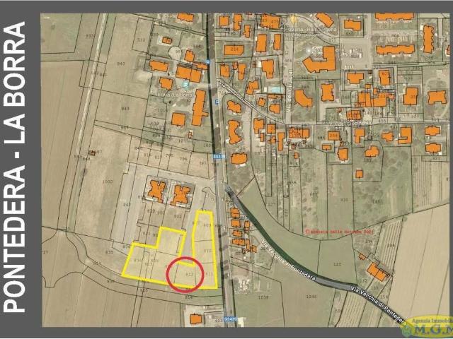The height and width of the screenshot is (339, 453).
Task: Click the SS439 road badge at bottom
Action: [229, 320]
